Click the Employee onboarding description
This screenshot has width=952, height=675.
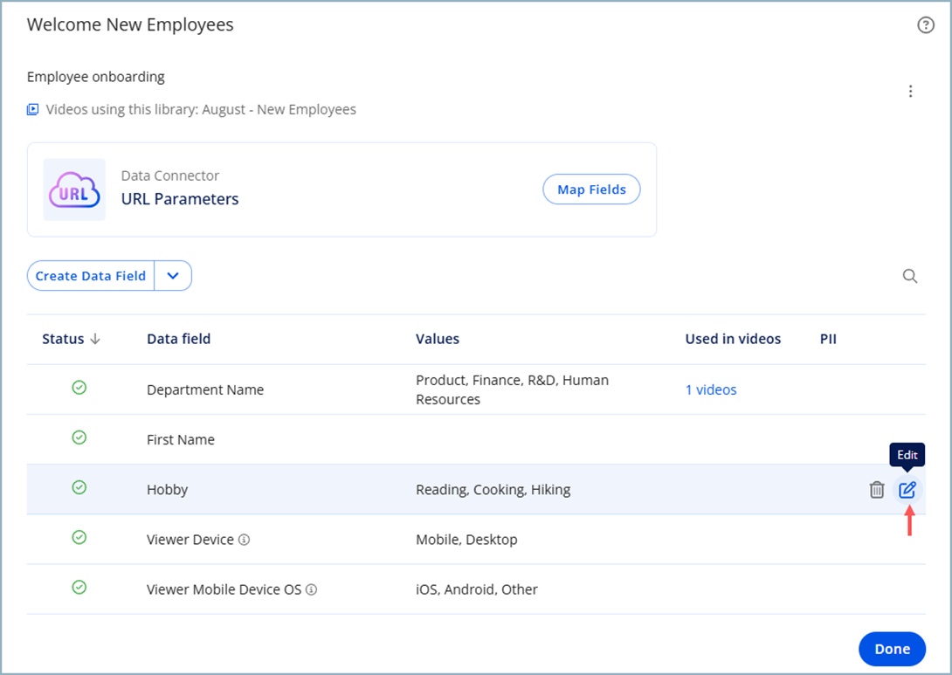(x=96, y=77)
